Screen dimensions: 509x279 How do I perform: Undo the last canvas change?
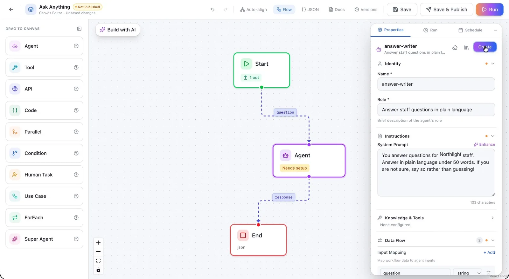(x=213, y=10)
